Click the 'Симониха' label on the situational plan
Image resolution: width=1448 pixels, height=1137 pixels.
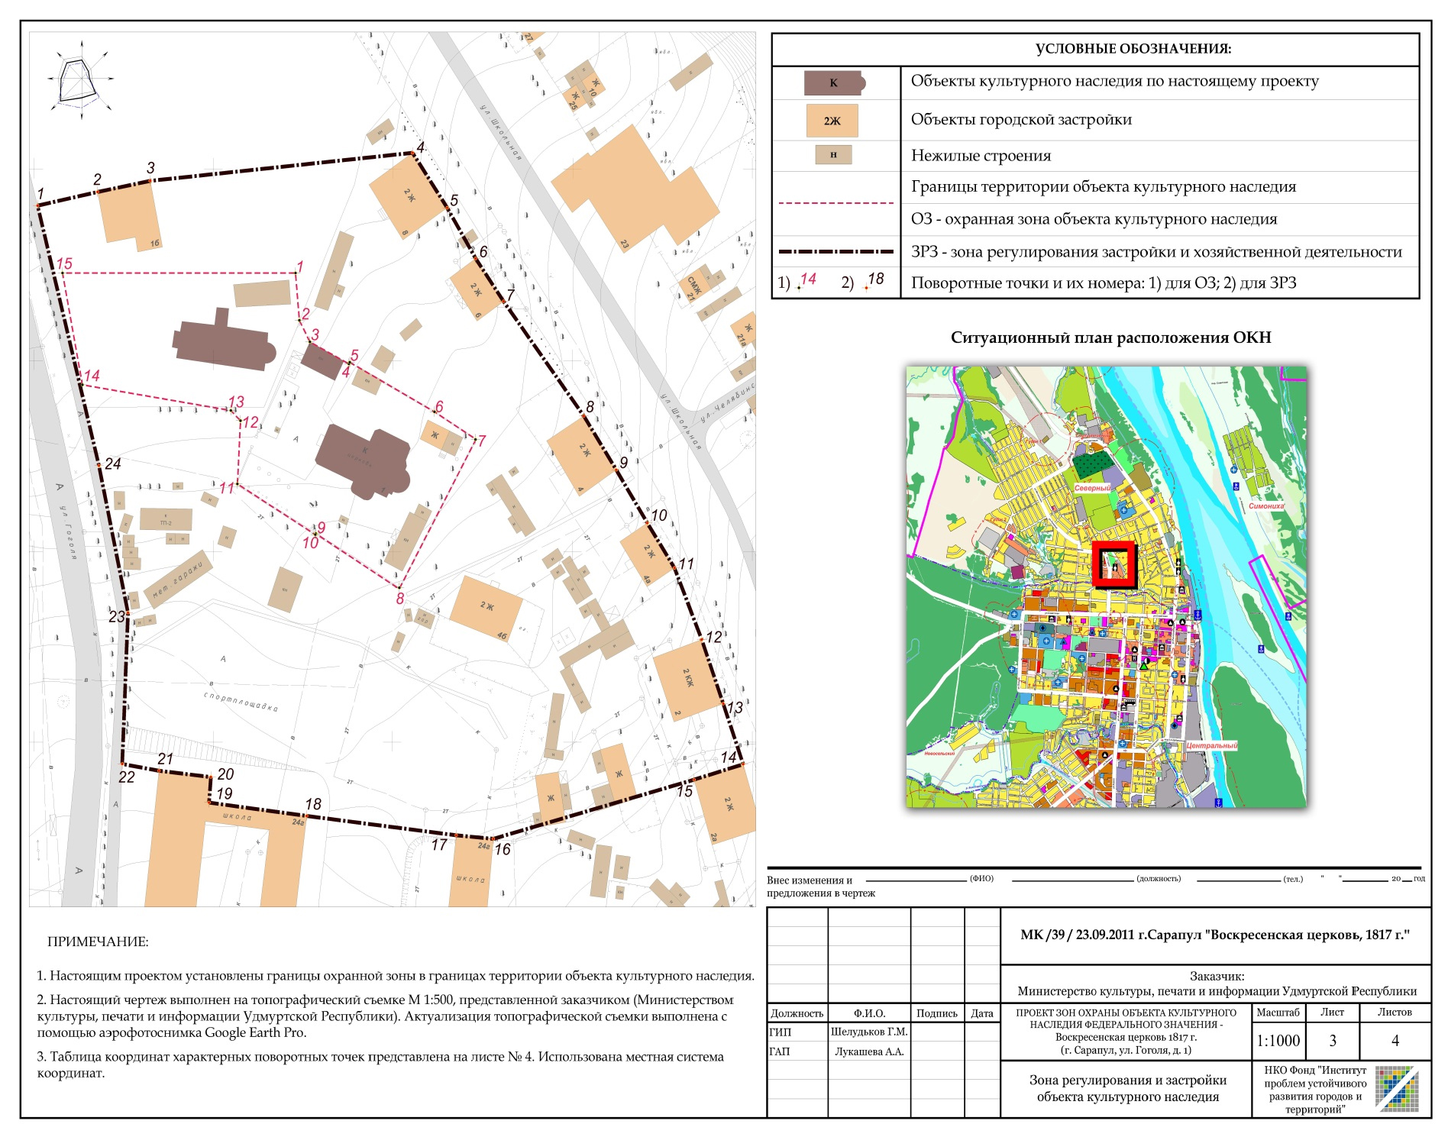[x=1265, y=506]
